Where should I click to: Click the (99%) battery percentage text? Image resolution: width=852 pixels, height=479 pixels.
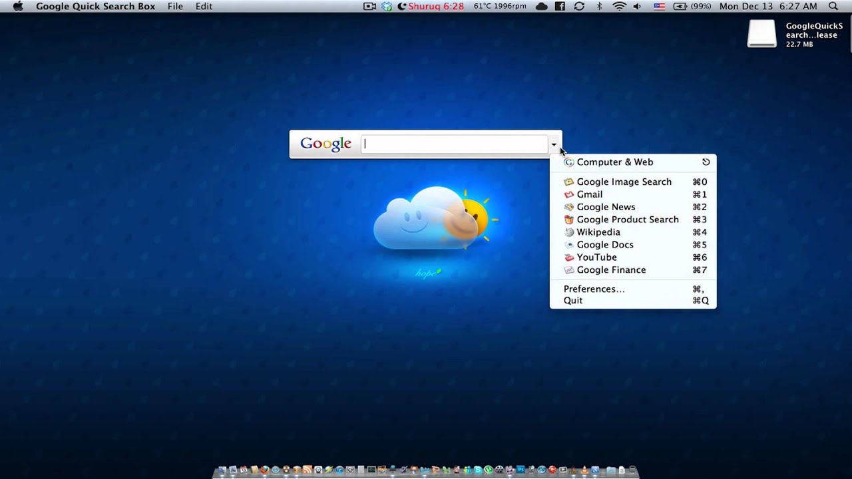(x=701, y=6)
